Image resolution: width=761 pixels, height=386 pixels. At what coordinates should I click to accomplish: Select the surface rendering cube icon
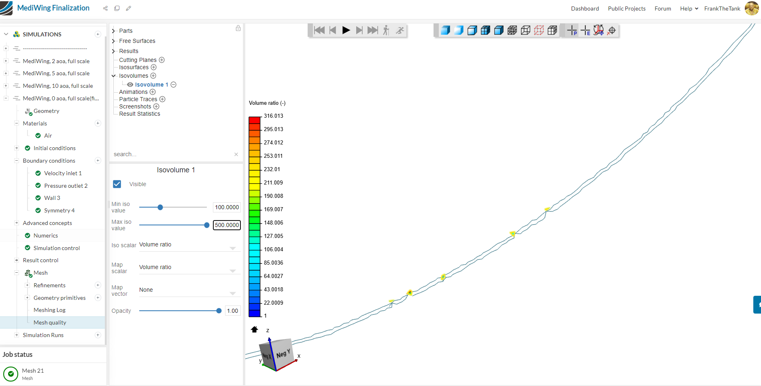tap(445, 30)
